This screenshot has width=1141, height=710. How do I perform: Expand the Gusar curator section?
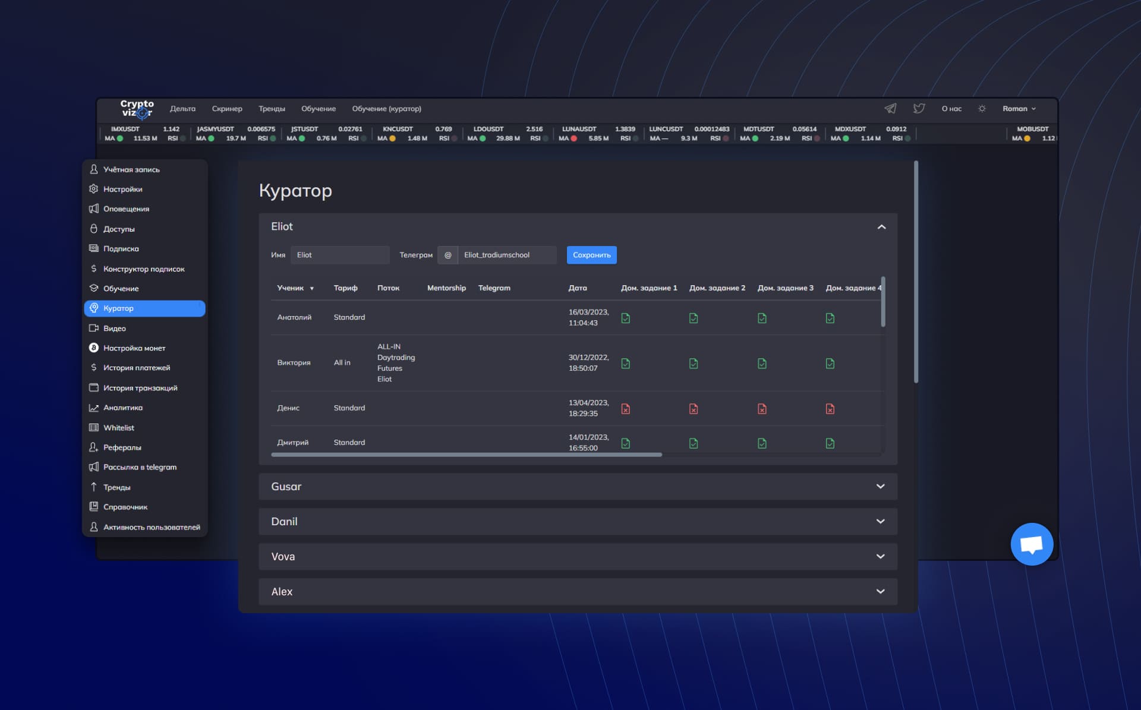point(880,487)
